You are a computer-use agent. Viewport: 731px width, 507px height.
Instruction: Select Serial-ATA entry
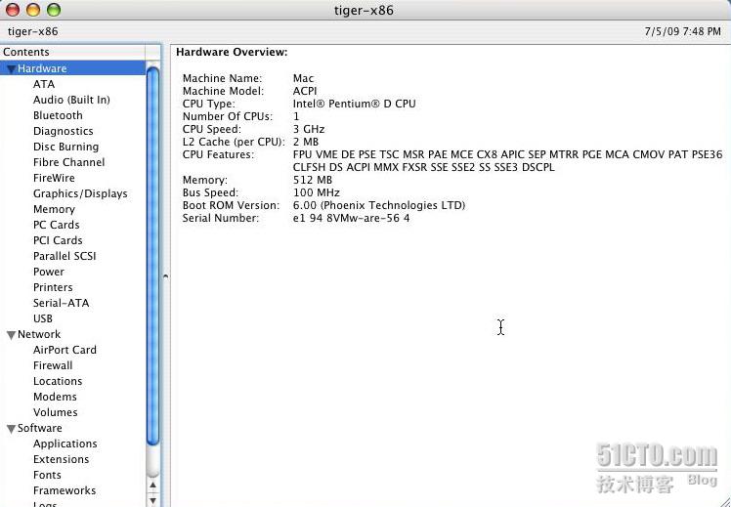pos(61,303)
